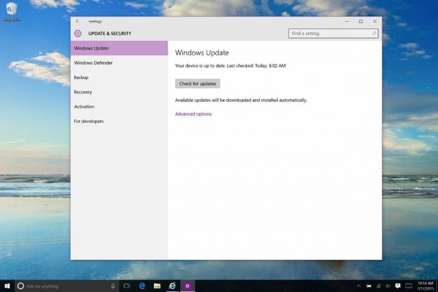Select Windows Update in the sidebar
Screen dimensions: 438x292
point(119,48)
